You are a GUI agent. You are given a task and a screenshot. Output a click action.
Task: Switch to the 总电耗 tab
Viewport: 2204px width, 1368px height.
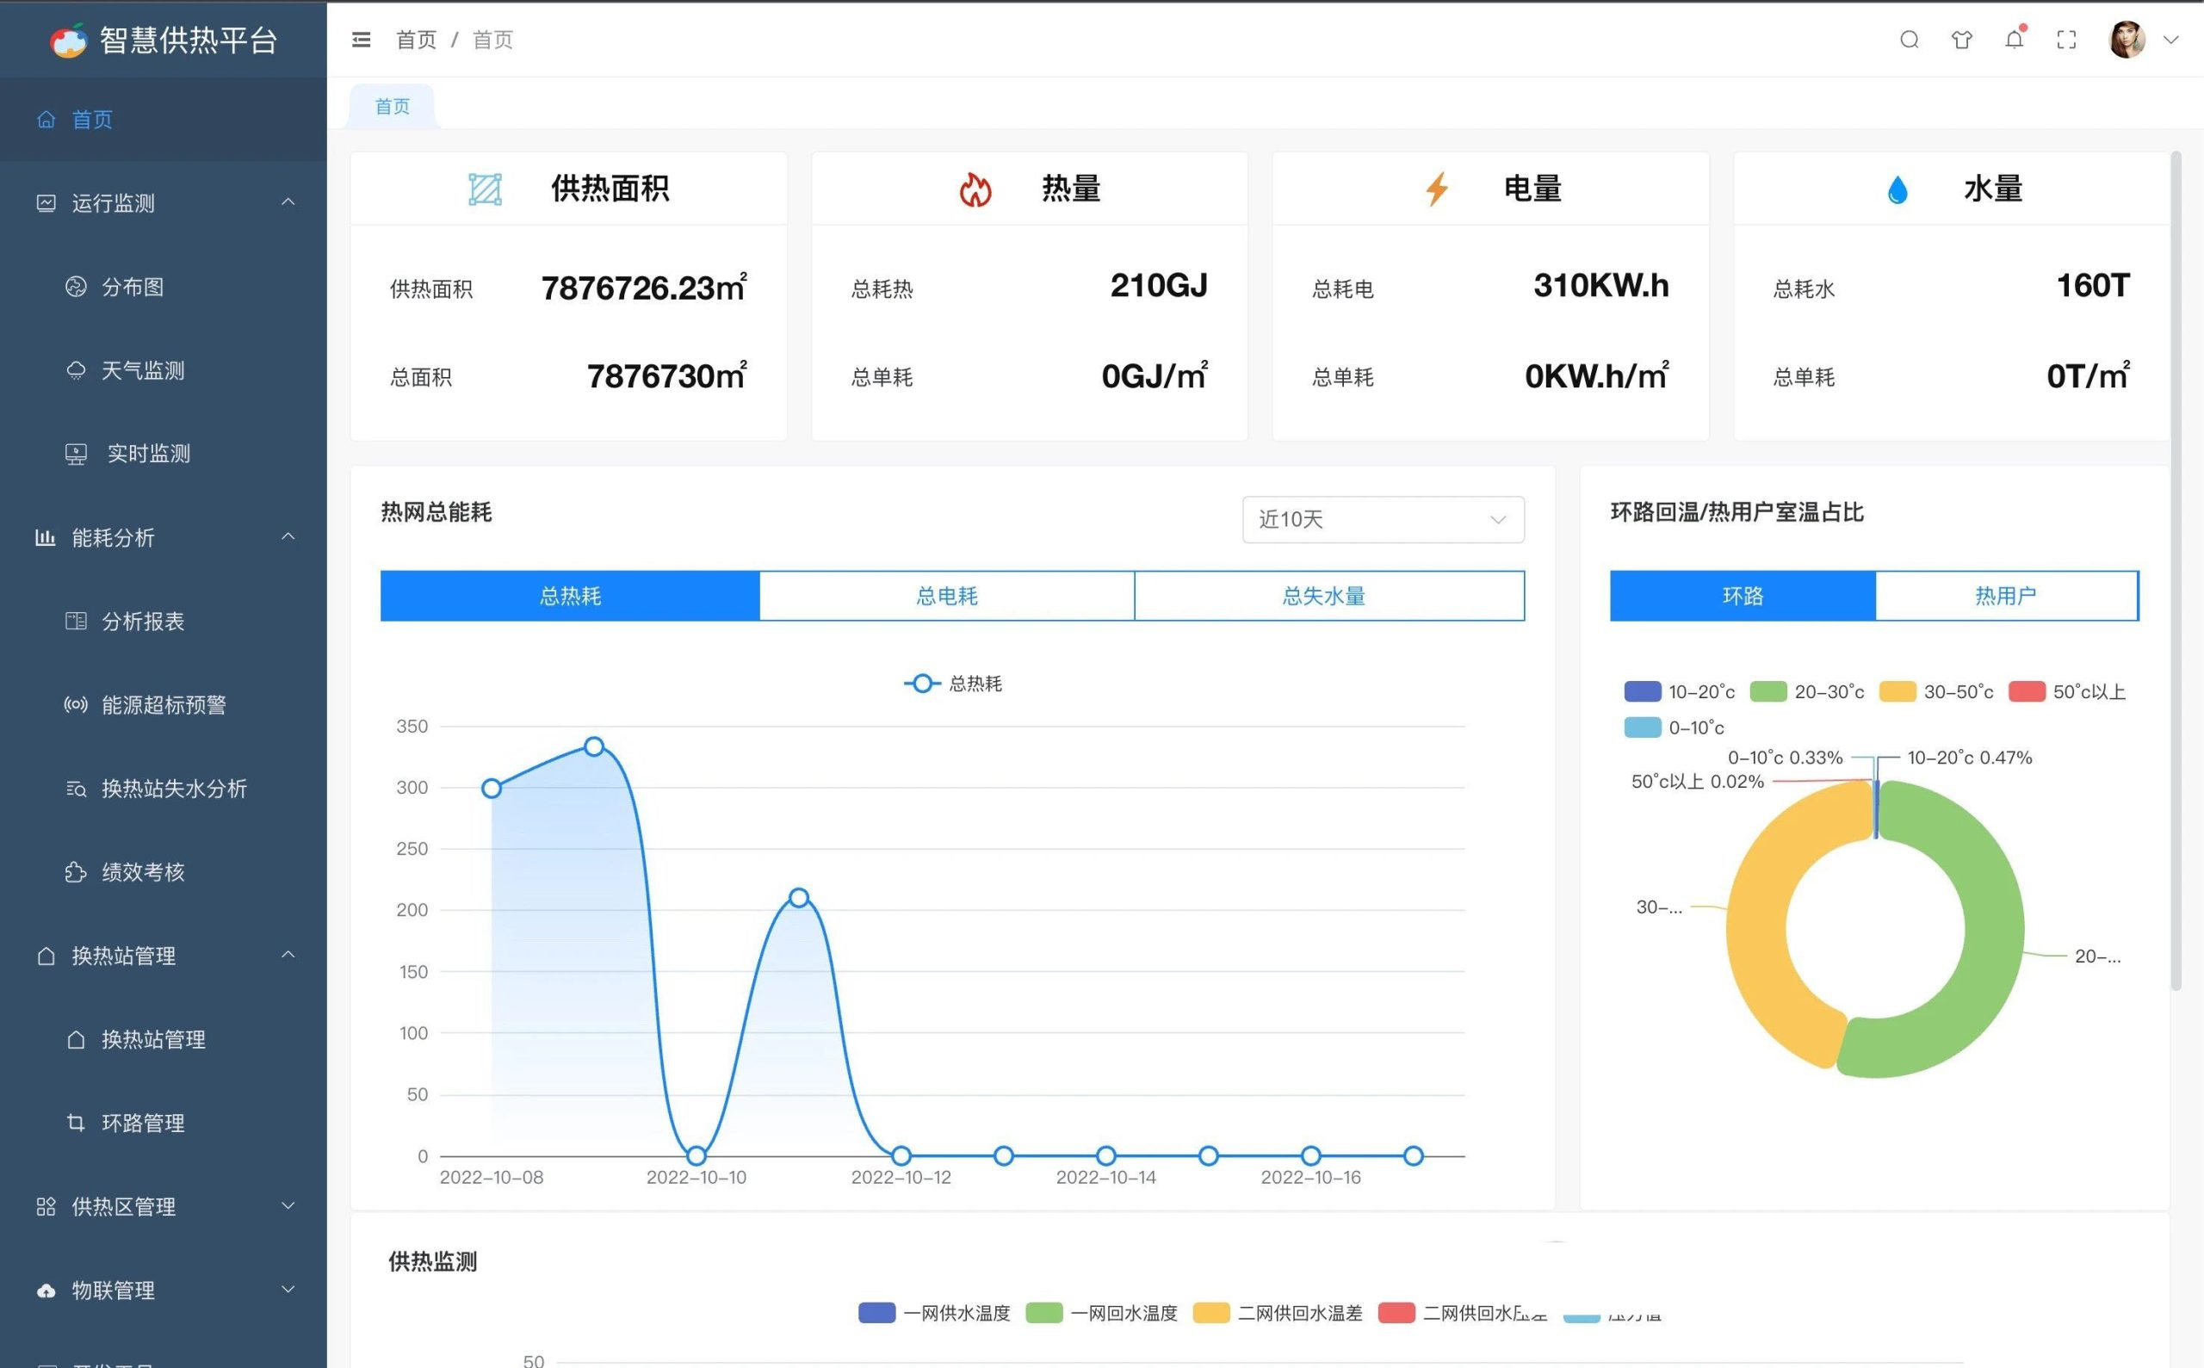(946, 596)
